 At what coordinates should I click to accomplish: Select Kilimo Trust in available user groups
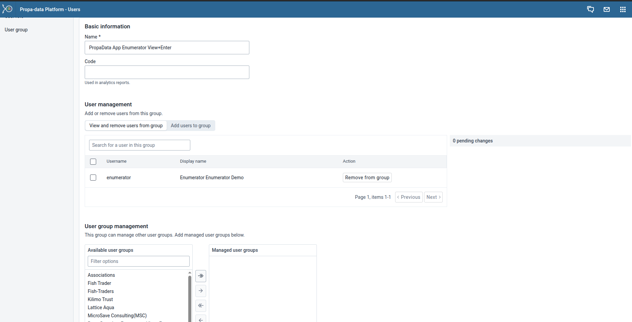[100, 299]
